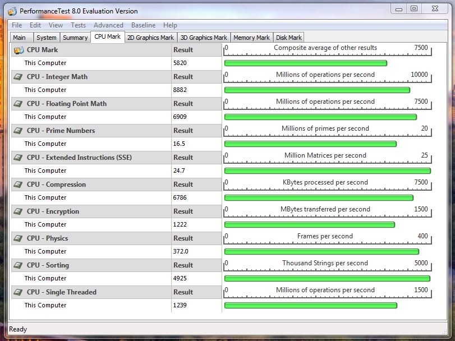This screenshot has width=455, height=341.
Task: Click the CPU - Sorting header label
Action: (48, 265)
